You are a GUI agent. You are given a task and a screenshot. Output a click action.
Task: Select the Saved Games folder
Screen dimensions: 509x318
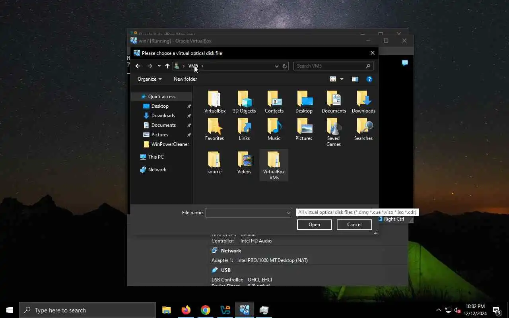click(334, 132)
